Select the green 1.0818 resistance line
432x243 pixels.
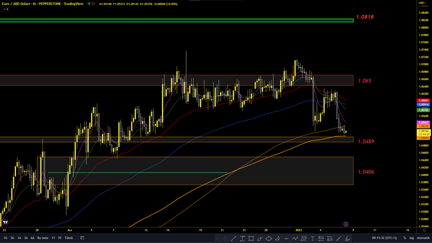click(x=176, y=21)
